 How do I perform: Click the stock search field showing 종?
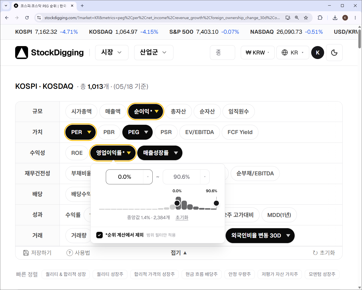(x=222, y=53)
